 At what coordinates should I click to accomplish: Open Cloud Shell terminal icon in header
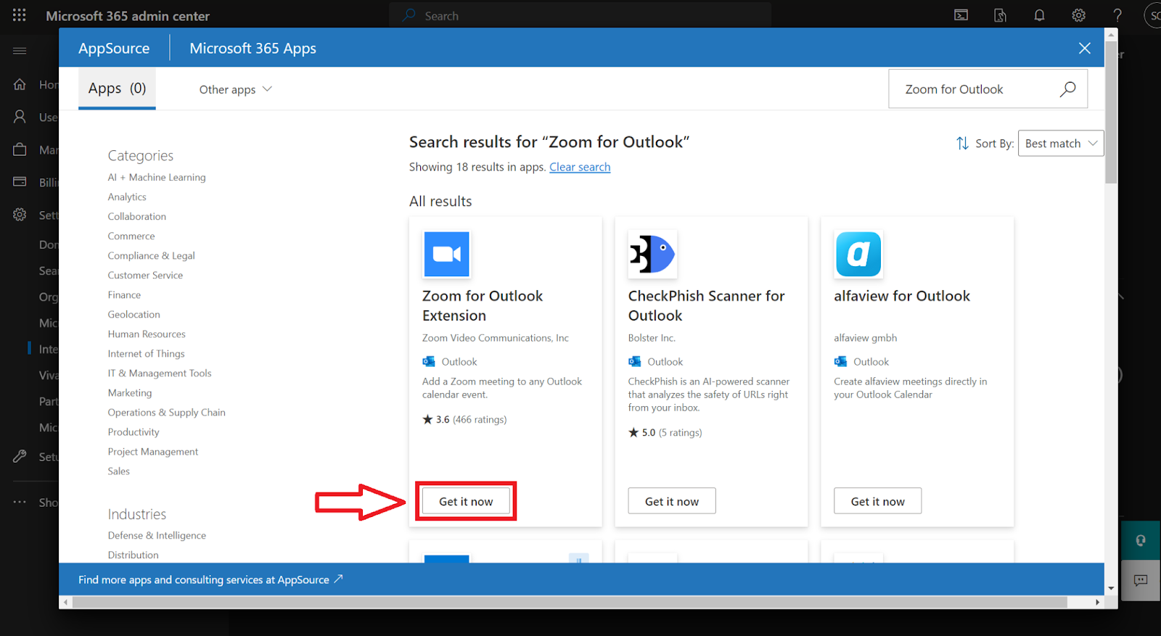pos(961,15)
